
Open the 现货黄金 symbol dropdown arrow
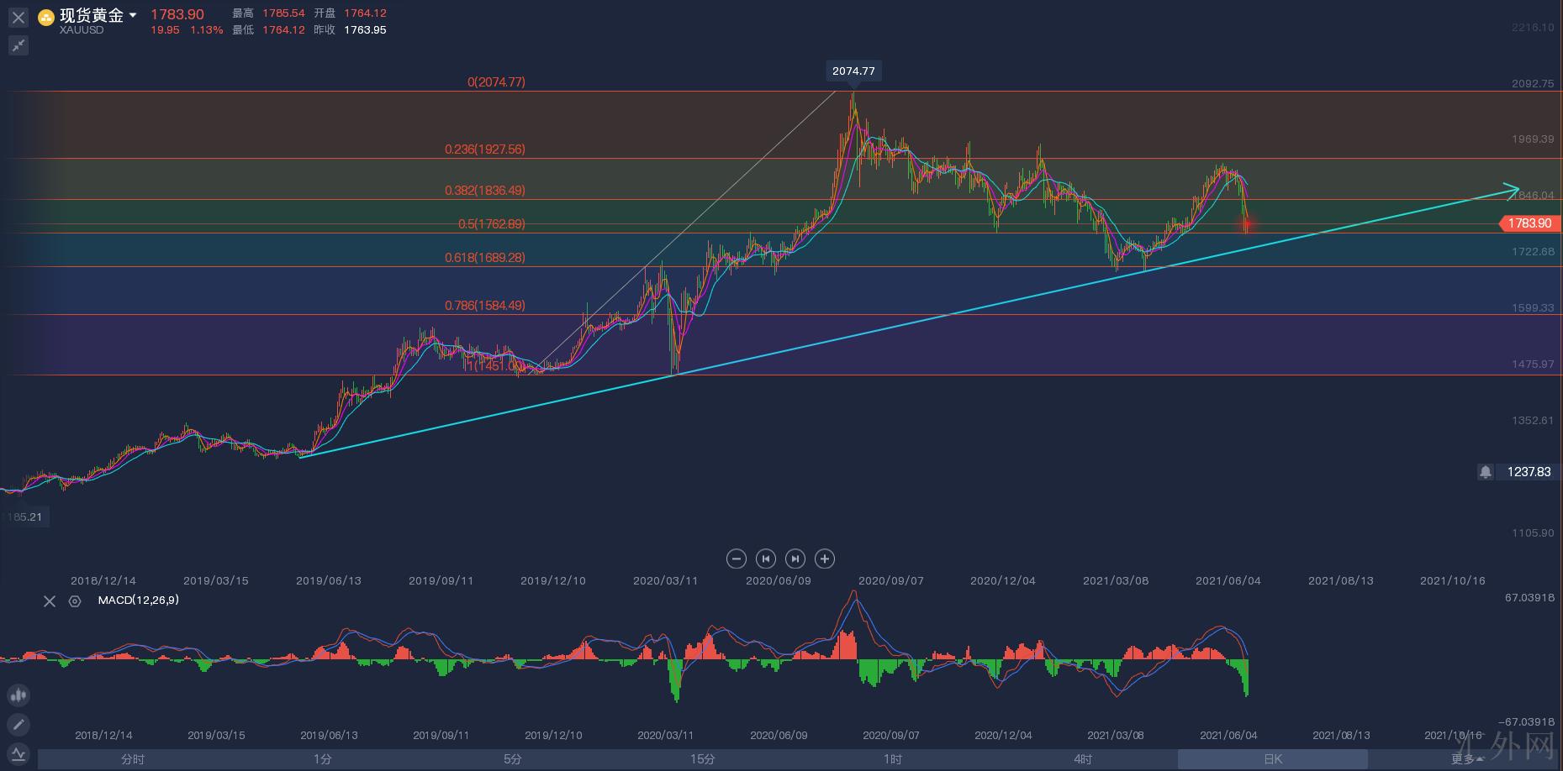click(133, 15)
